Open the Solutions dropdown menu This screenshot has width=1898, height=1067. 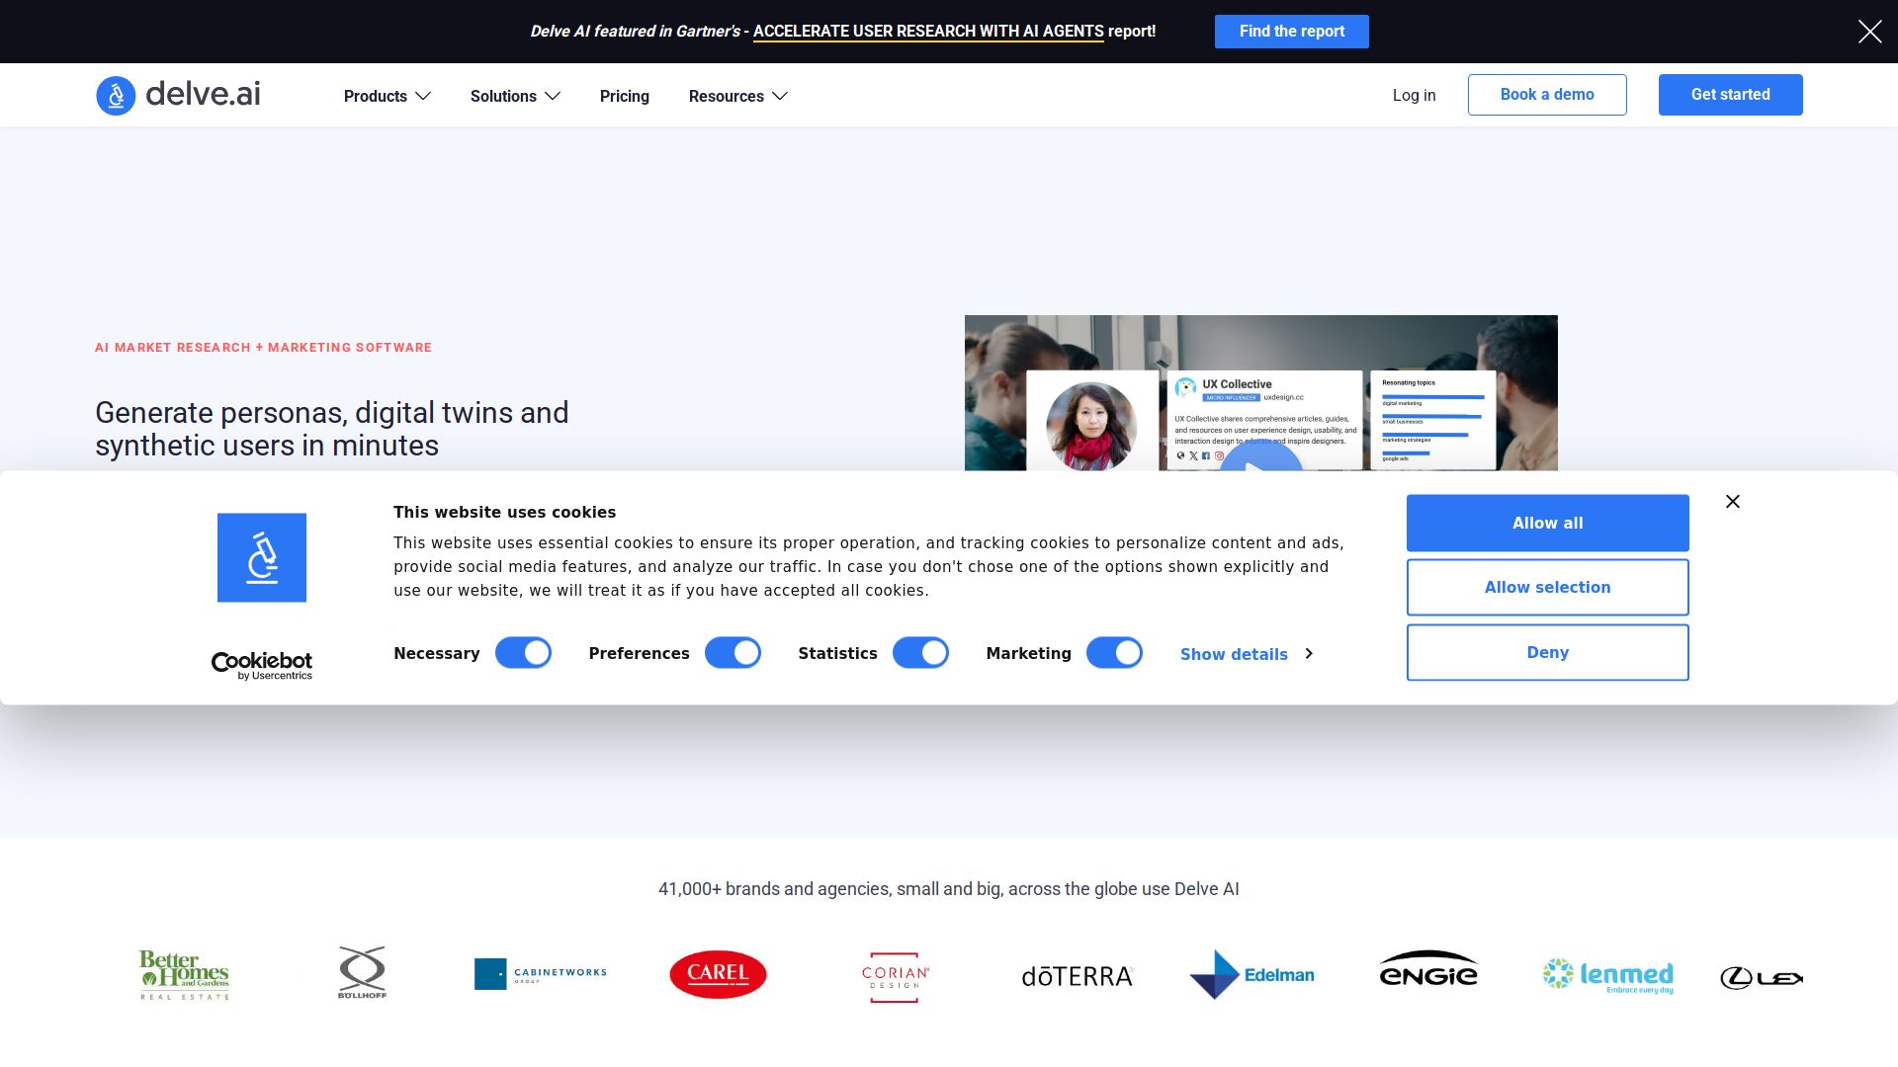click(515, 96)
